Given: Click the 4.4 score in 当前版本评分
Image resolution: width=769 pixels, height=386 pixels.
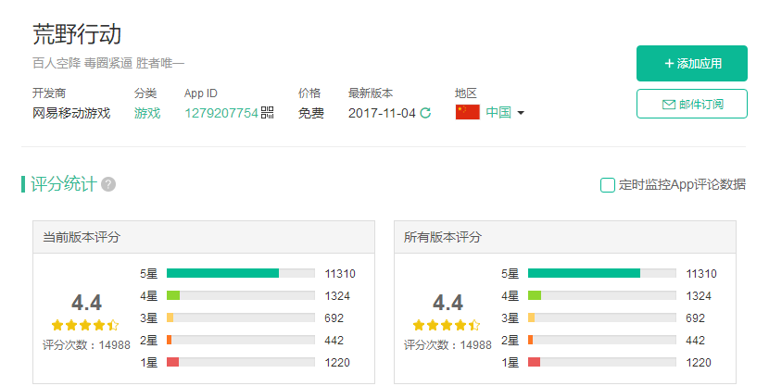Looking at the screenshot, I should pos(86,303).
